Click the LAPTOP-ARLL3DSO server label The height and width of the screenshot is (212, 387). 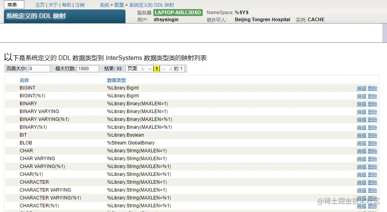click(178, 12)
